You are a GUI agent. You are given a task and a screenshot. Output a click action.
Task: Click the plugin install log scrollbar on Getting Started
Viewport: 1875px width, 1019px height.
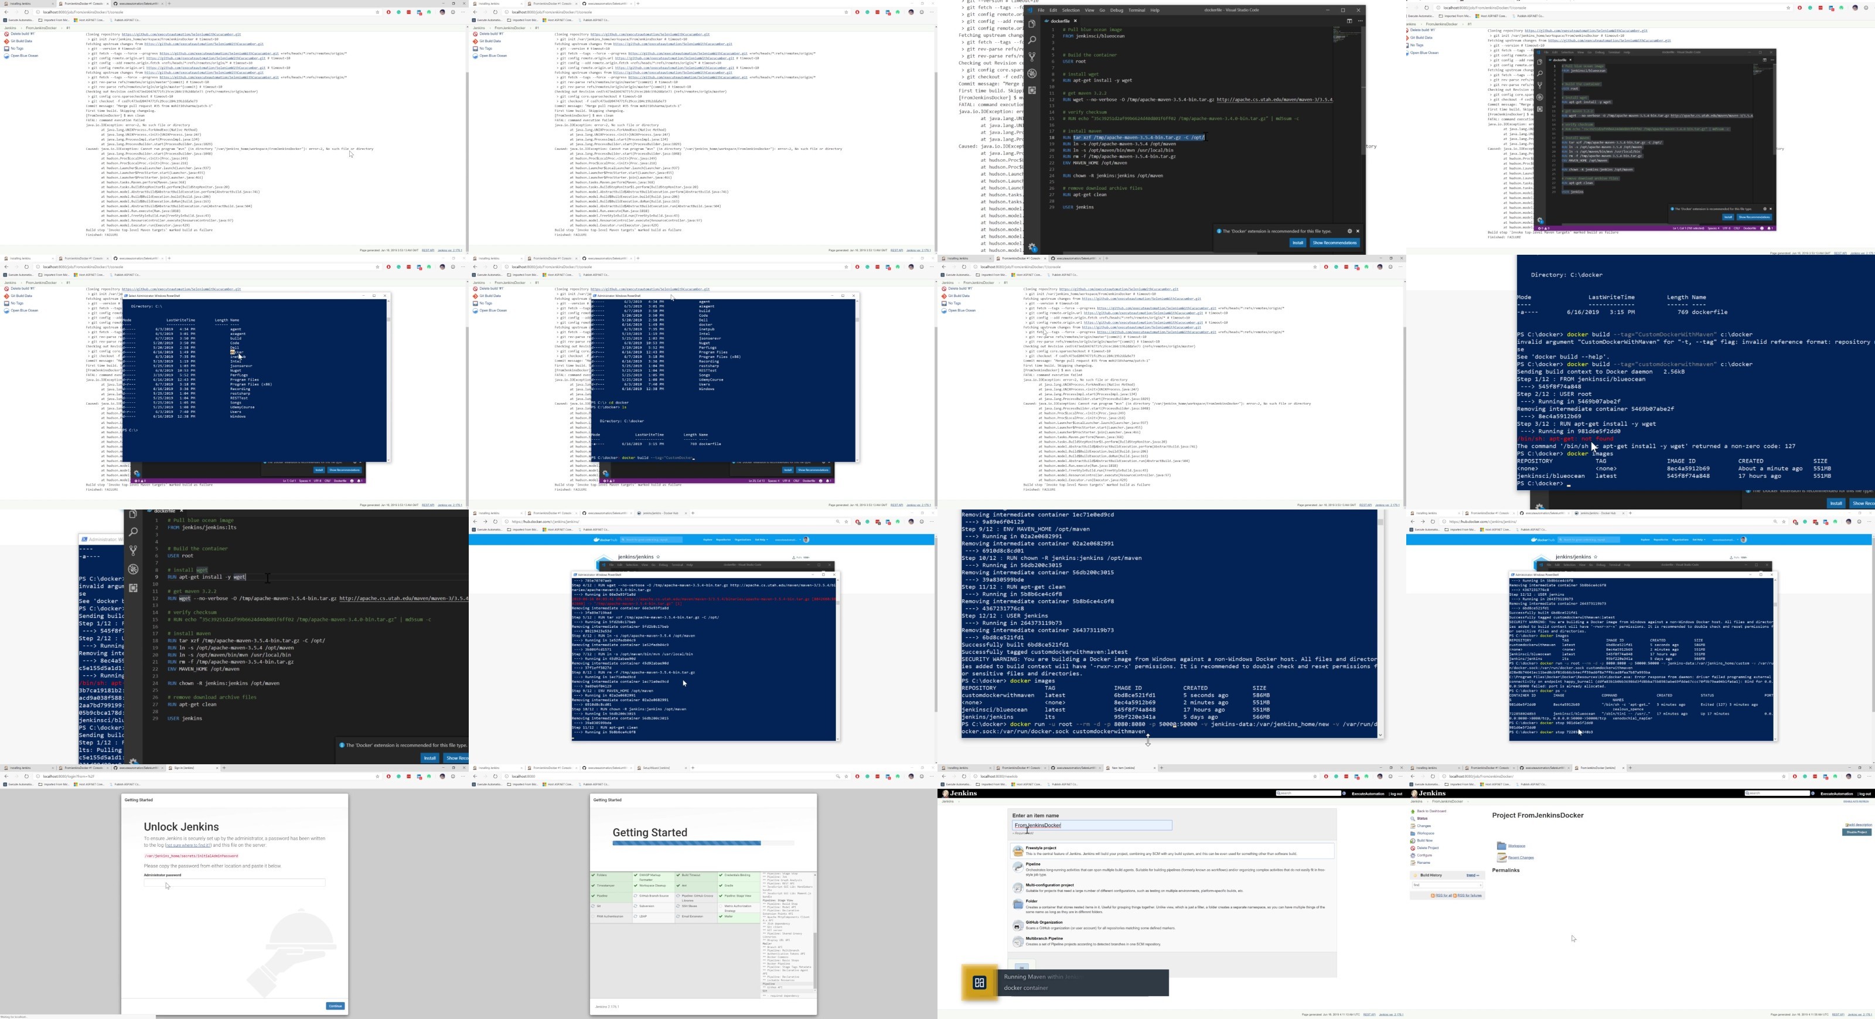tap(814, 960)
